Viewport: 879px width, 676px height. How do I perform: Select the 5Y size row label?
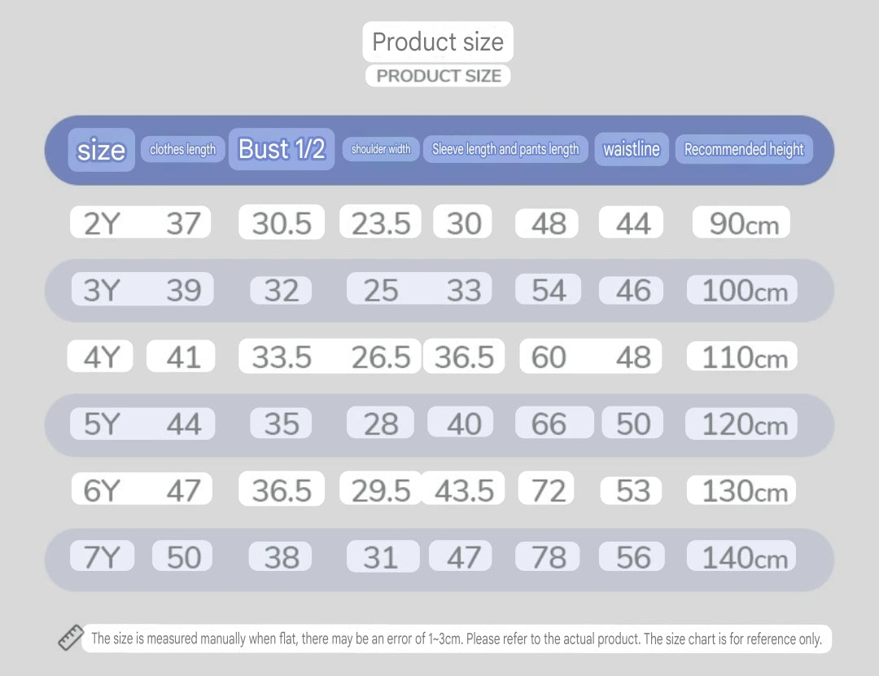point(101,424)
